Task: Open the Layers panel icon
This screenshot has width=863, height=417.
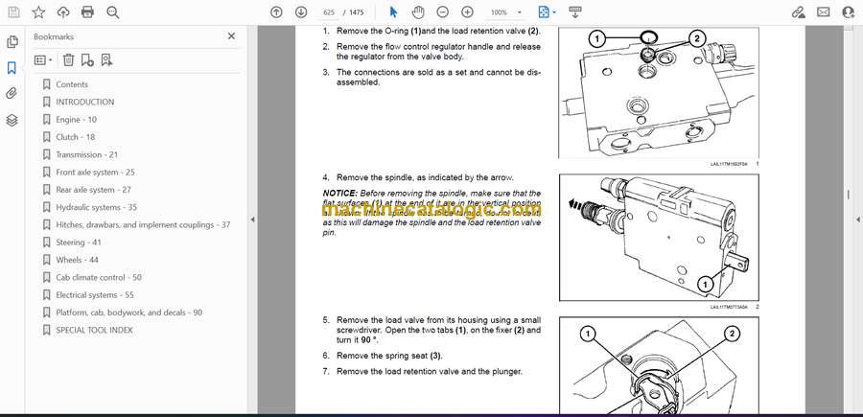Action: click(12, 120)
